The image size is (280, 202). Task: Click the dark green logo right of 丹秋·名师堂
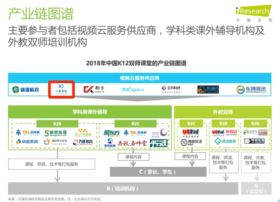(159, 143)
